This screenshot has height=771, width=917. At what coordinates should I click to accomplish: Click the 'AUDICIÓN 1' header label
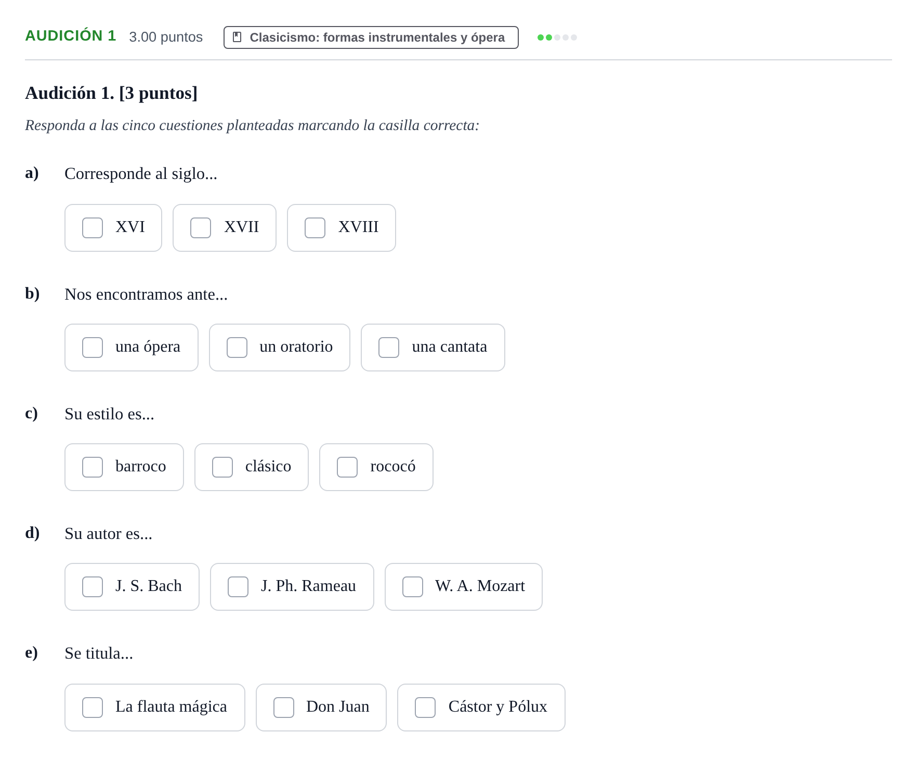coord(71,36)
